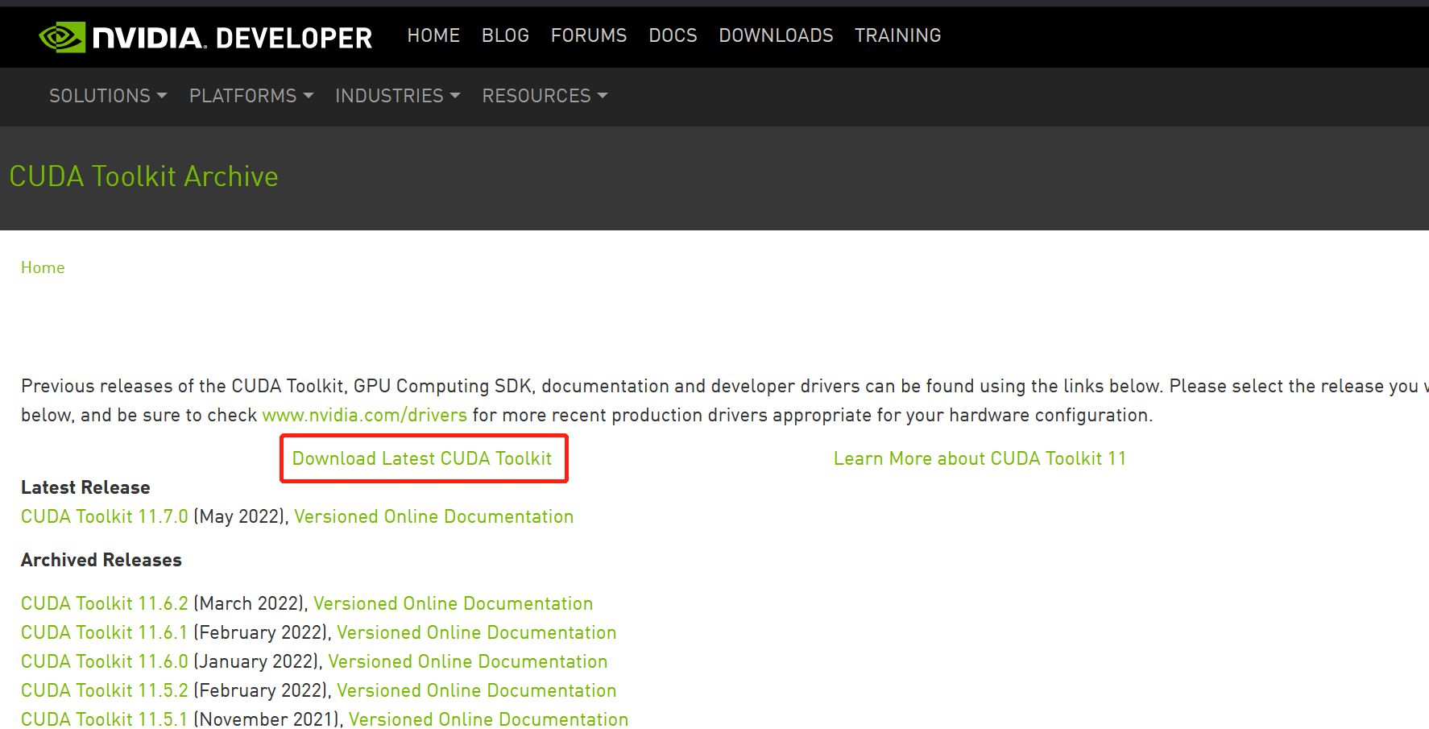The image size is (1429, 729).
Task: Expand the RESOURCES dropdown menu
Action: (x=545, y=96)
